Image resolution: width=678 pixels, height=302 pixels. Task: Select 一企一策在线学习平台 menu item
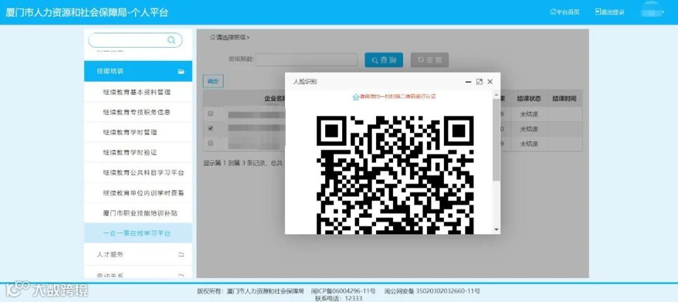point(137,234)
